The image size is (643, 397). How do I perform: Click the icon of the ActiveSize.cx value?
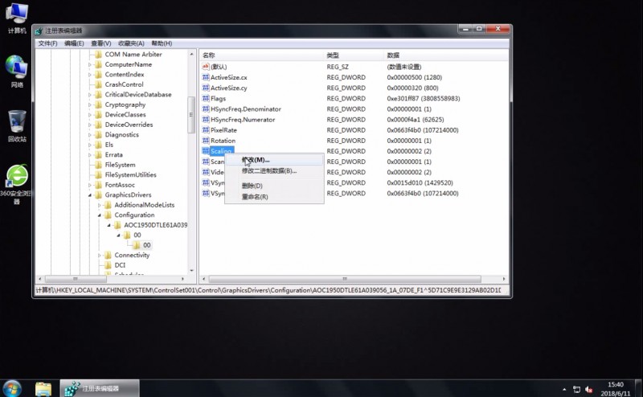coord(206,77)
